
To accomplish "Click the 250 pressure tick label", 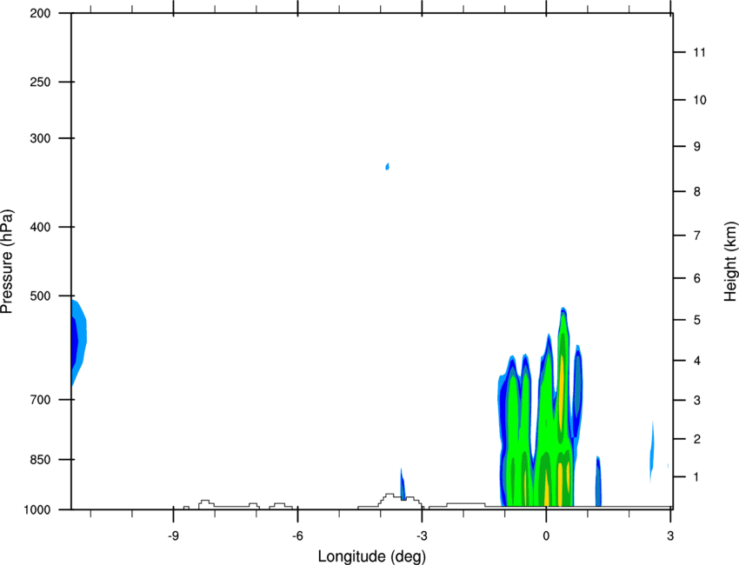I will tap(40, 83).
